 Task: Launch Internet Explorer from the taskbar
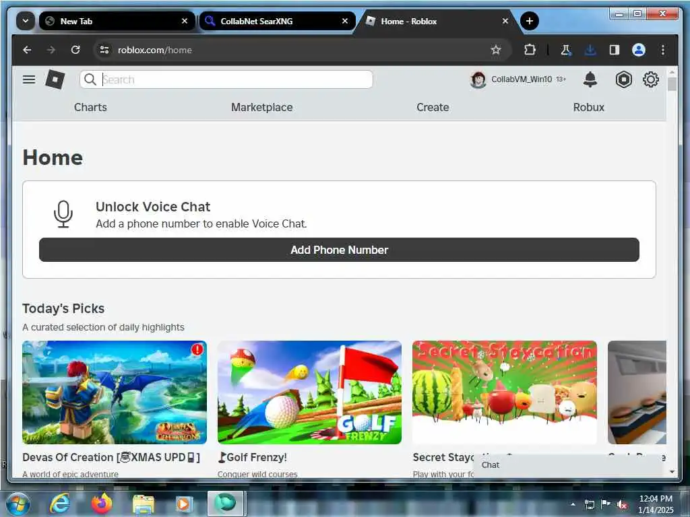click(x=59, y=504)
